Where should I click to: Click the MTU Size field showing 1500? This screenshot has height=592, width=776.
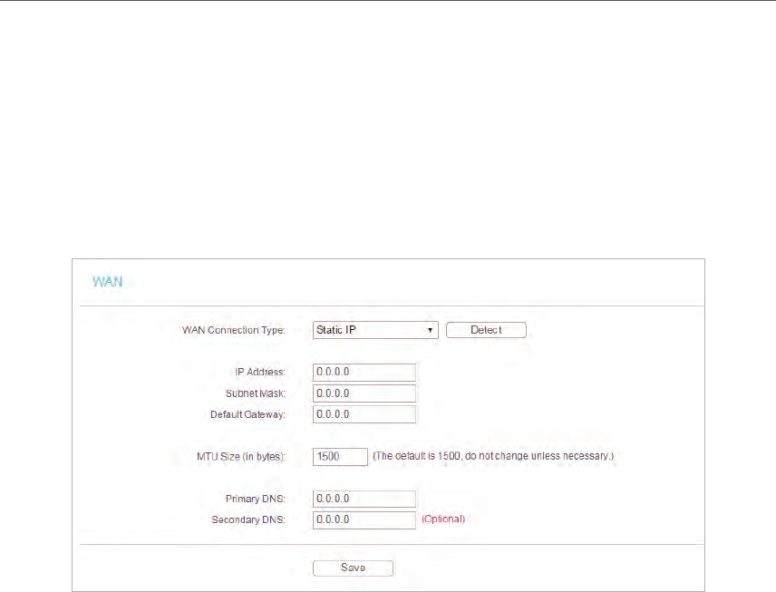[340, 457]
